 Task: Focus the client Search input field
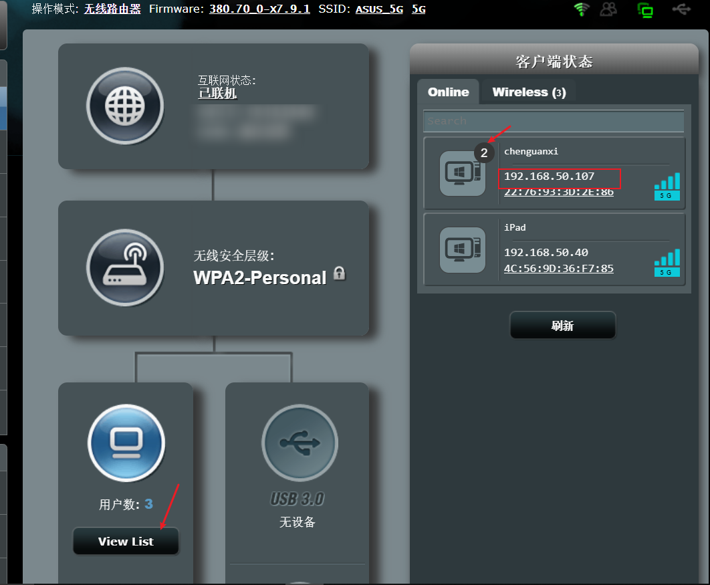tap(554, 121)
